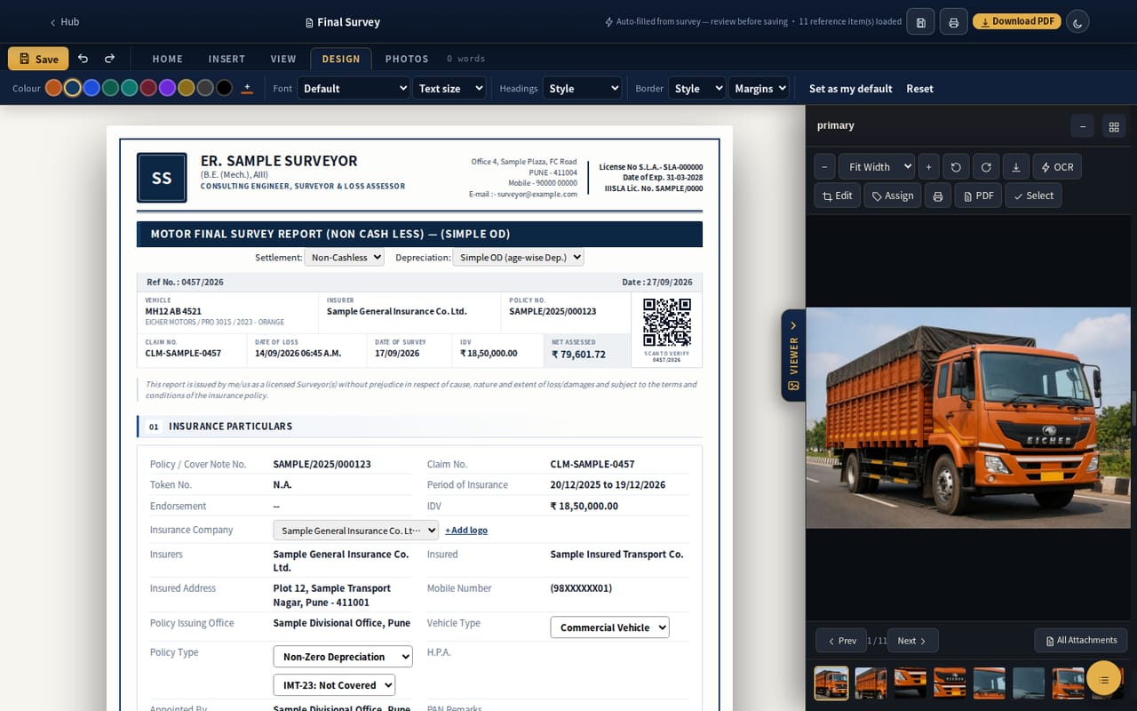1137x711 pixels.
Task: Open the second truck thumbnail in filmstrip
Action: click(x=871, y=683)
